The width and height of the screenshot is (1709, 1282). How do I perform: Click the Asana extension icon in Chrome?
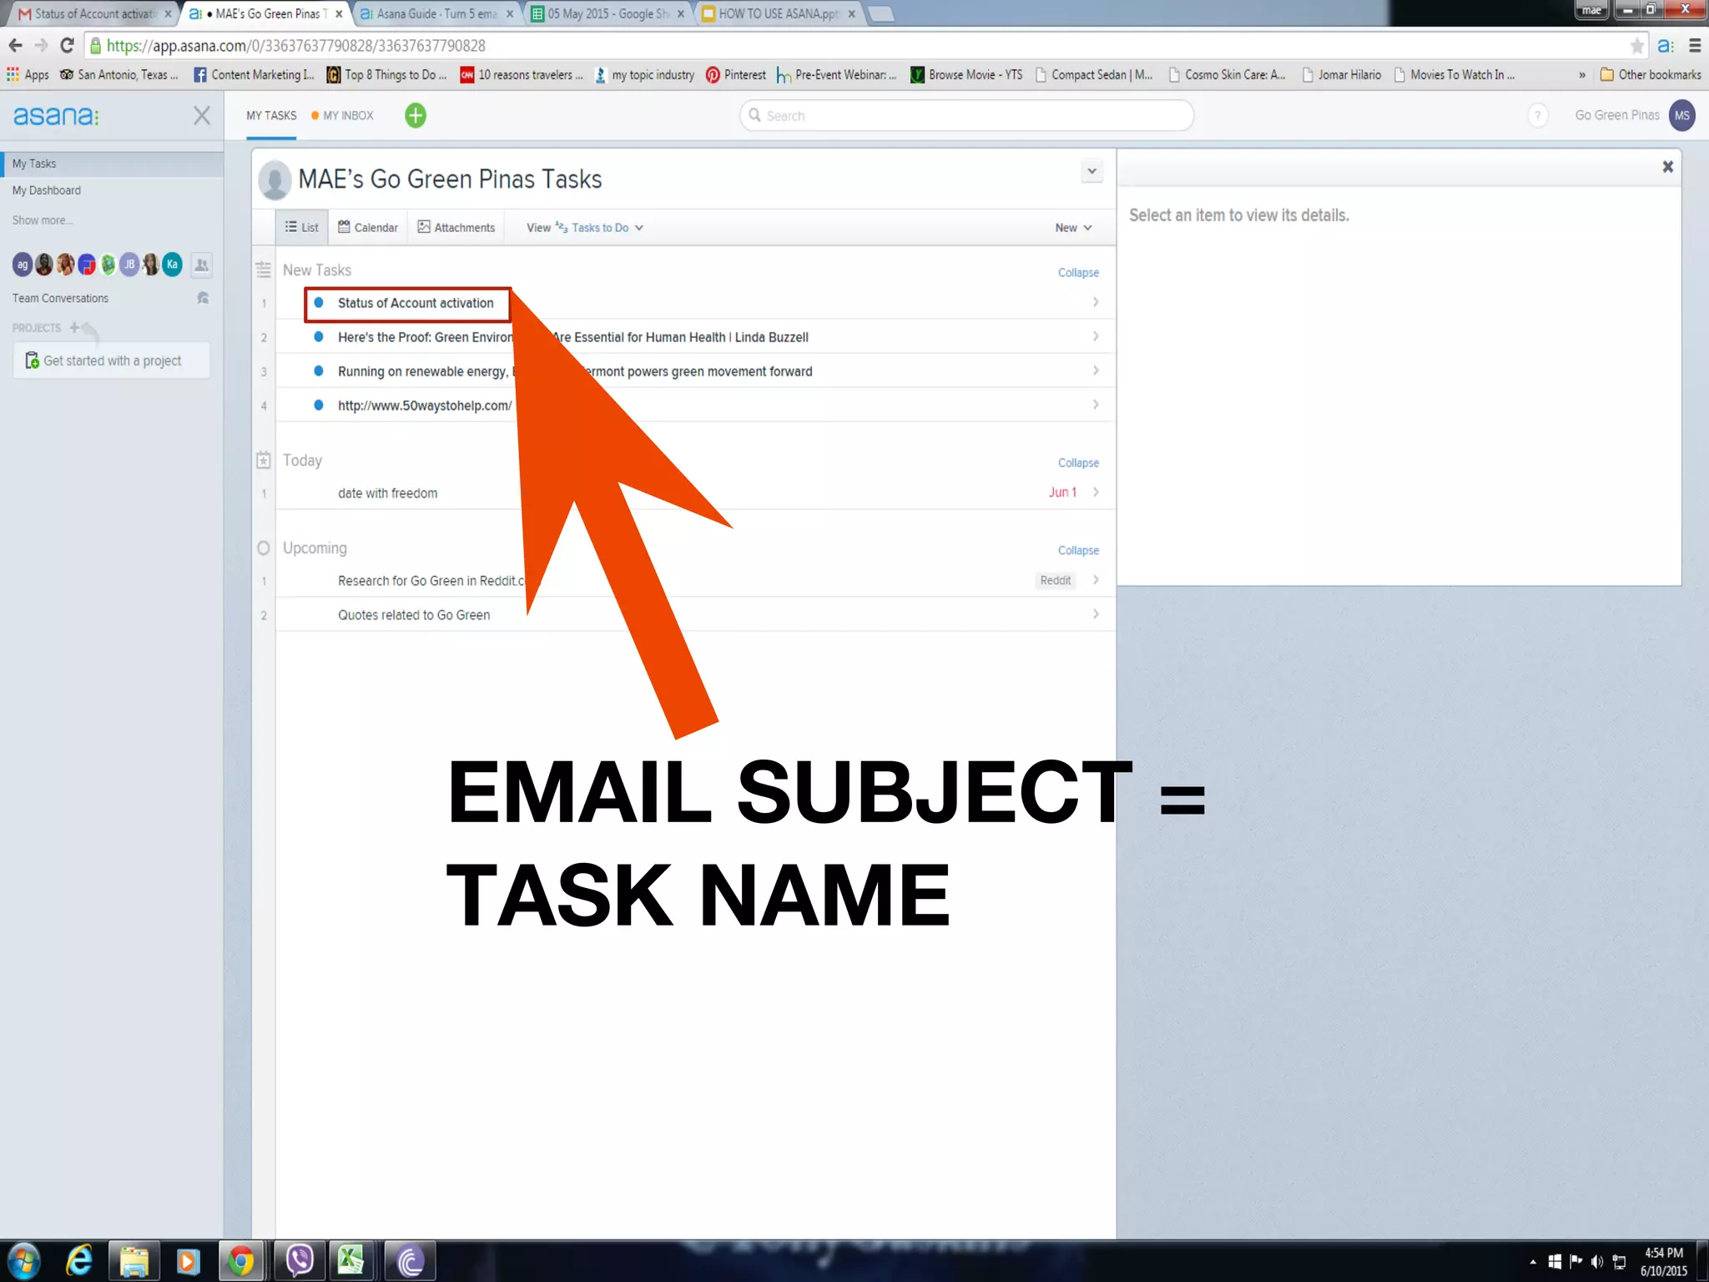click(1666, 46)
